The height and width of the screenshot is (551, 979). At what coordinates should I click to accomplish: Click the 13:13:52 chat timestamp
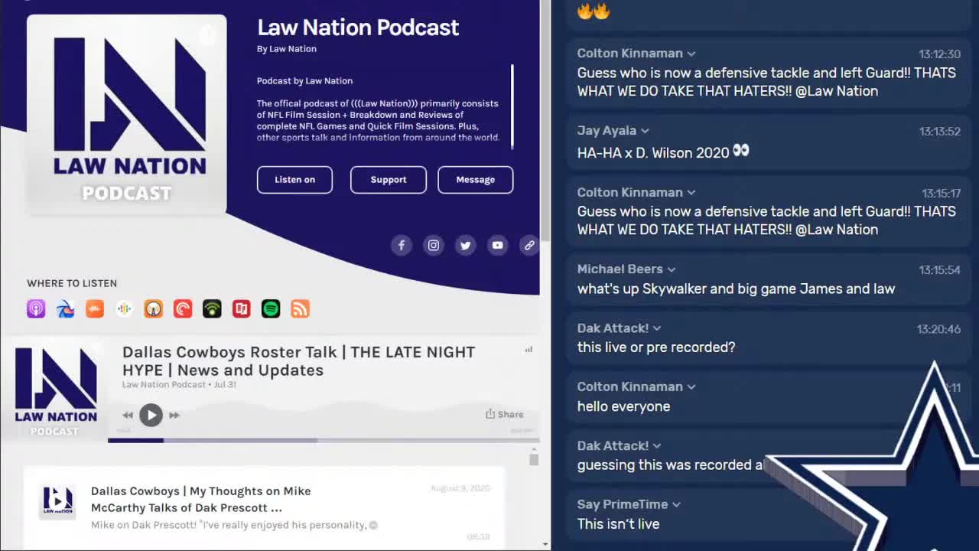click(x=940, y=132)
